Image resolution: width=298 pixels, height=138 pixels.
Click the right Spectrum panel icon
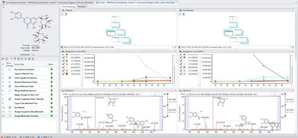pos(180,90)
